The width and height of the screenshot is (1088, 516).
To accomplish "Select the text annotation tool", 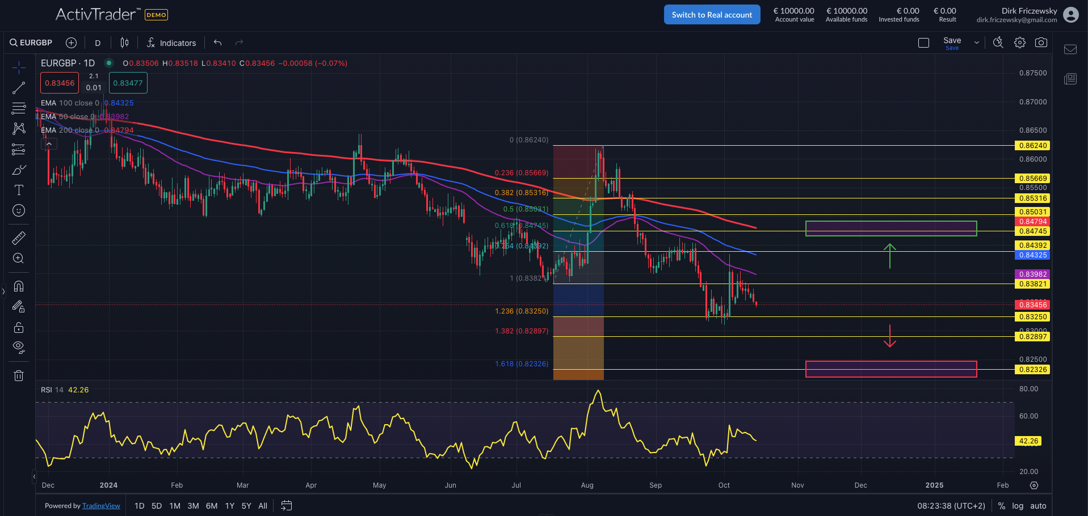I will coord(19,190).
